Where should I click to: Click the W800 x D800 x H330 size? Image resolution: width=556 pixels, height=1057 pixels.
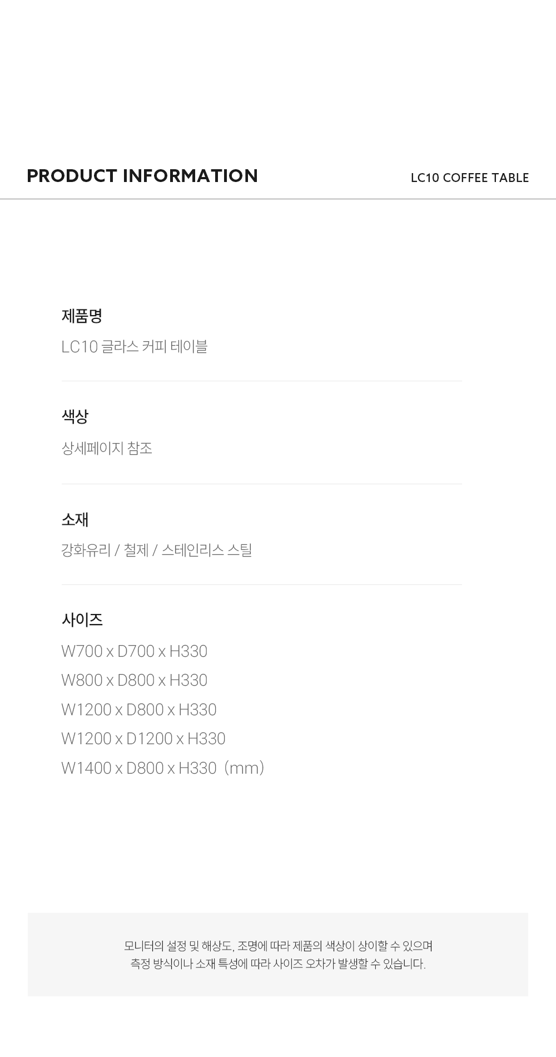click(135, 680)
